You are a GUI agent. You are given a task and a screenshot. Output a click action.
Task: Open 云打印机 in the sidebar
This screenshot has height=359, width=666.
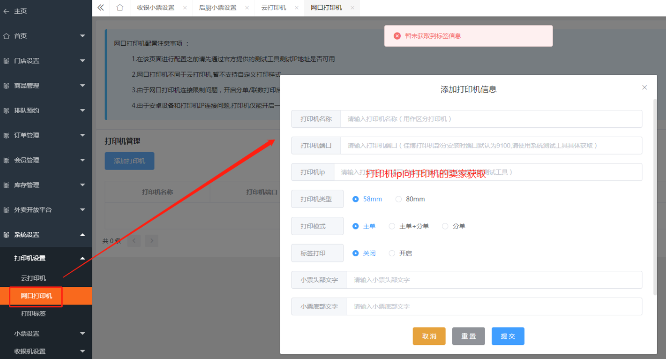tap(33, 278)
